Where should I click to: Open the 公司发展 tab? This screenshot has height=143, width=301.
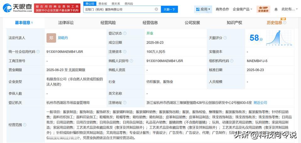tap(192, 23)
